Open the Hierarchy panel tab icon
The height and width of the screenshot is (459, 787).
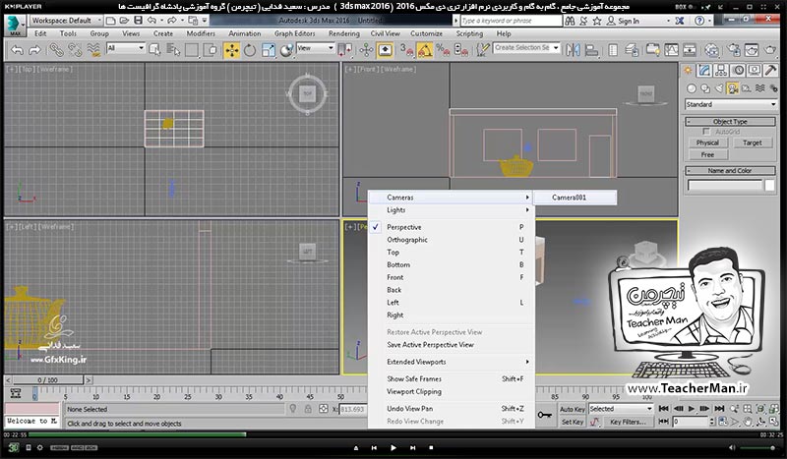721,71
